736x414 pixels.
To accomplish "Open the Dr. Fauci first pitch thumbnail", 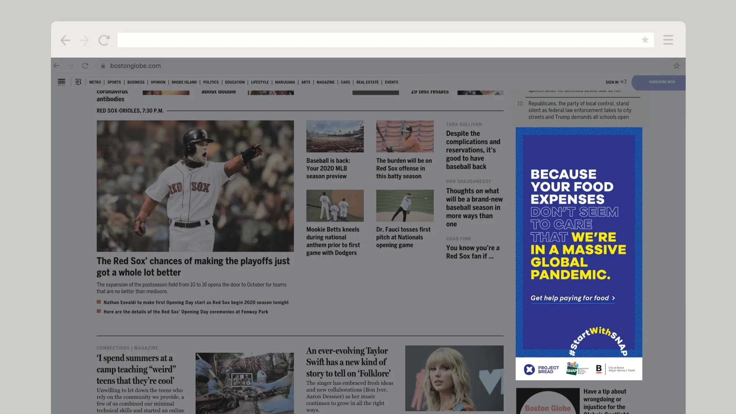I will coord(405,206).
